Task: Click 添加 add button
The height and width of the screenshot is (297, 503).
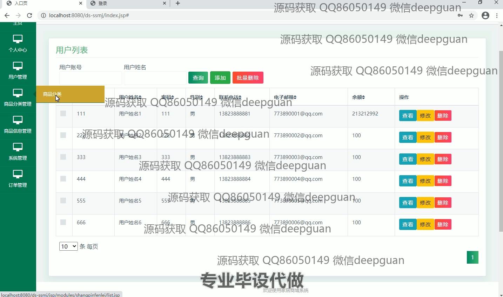Action: (x=220, y=78)
